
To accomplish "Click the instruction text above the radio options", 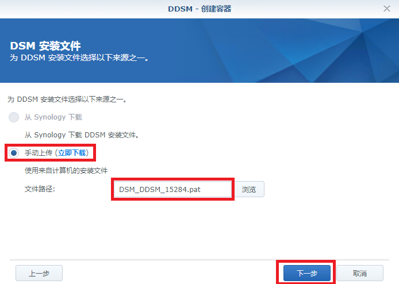I will click(x=67, y=99).
